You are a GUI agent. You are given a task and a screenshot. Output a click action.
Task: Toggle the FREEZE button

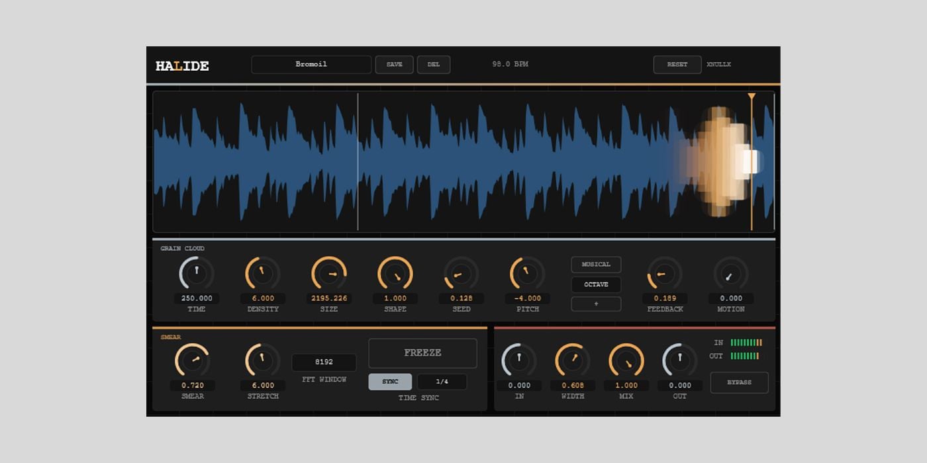[x=422, y=353]
